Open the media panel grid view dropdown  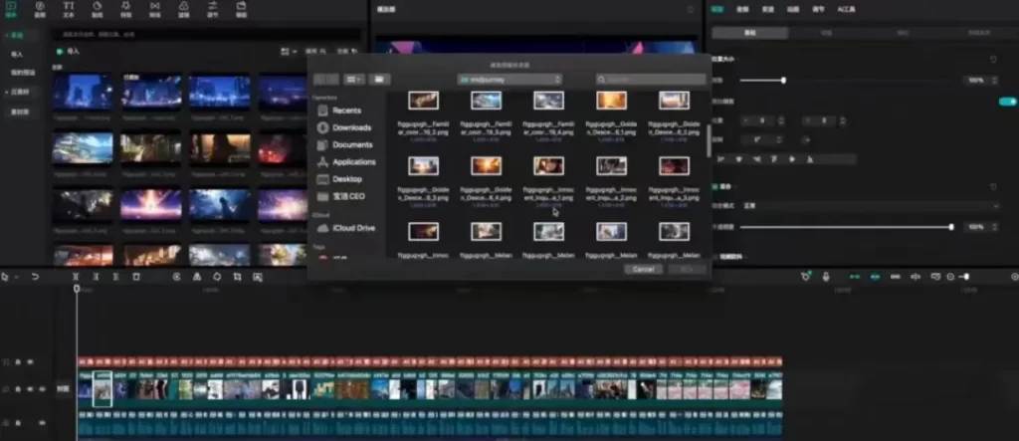pyautogui.click(x=290, y=51)
